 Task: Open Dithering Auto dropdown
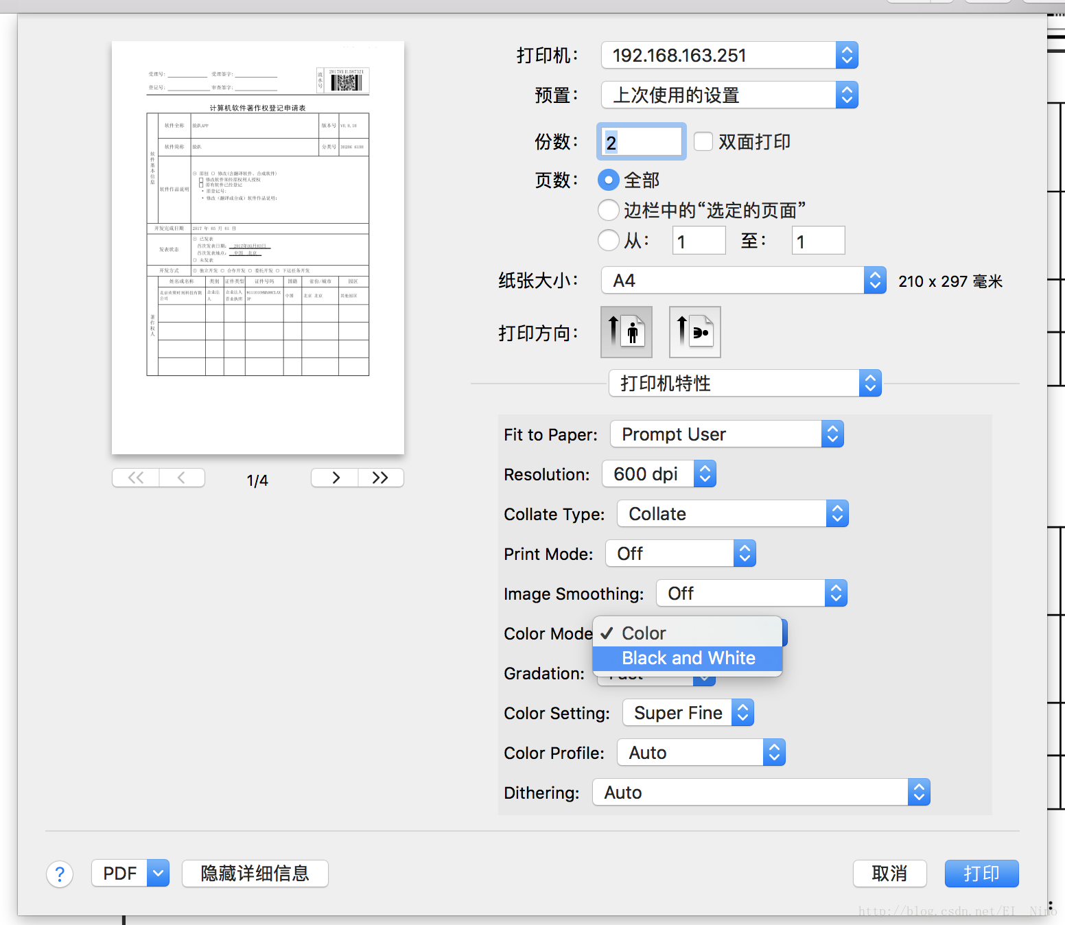coord(761,792)
